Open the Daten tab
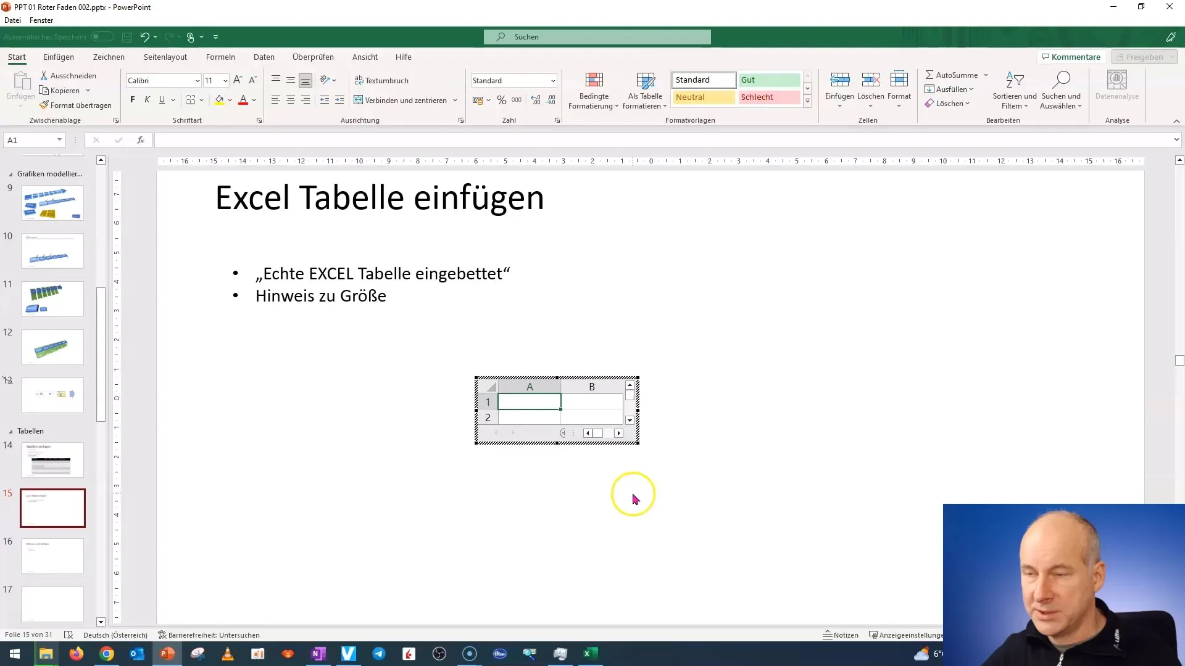The image size is (1185, 666). click(x=264, y=57)
